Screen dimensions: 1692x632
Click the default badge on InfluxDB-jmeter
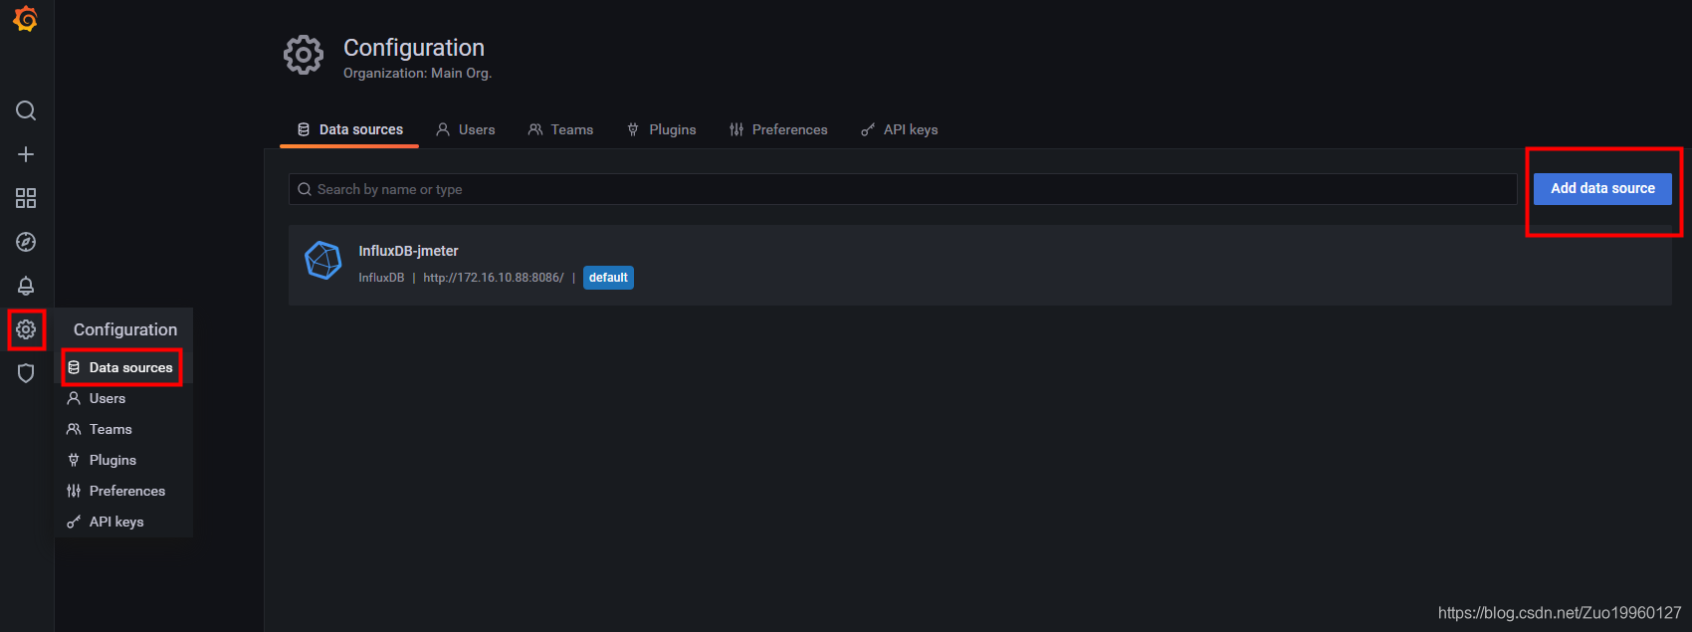[x=608, y=278]
